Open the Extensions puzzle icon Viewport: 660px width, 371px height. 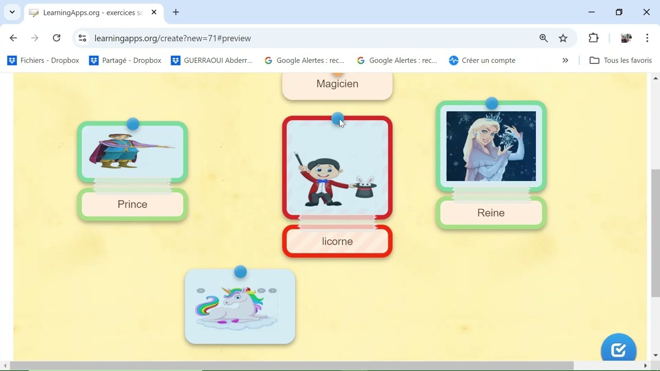(593, 38)
